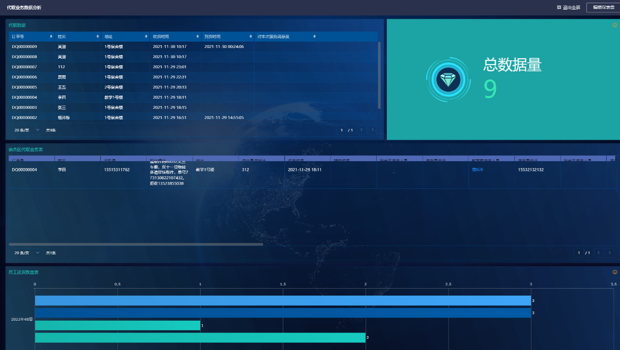Screen dimensions: 620x350
Task: Click the info icon on 员工送货数量表 chart
Action: (x=615, y=272)
